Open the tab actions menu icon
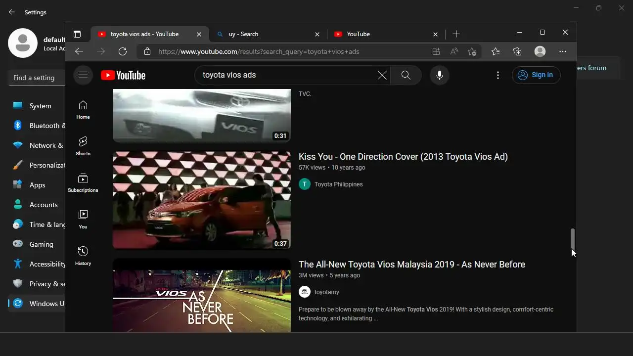Screen dimensions: 633x356 tap(77, 34)
